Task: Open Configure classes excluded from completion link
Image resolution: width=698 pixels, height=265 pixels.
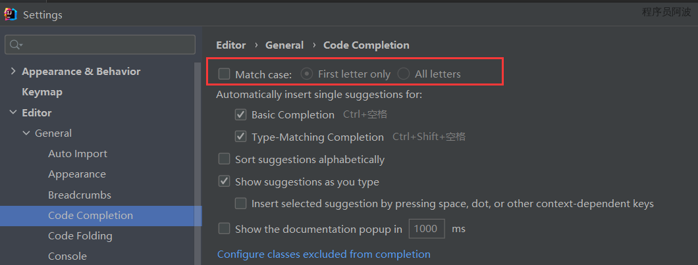Action: pyautogui.click(x=323, y=254)
